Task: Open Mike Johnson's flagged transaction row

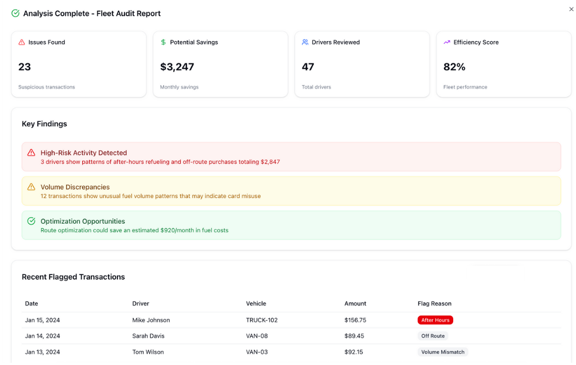Action: pyautogui.click(x=216, y=320)
